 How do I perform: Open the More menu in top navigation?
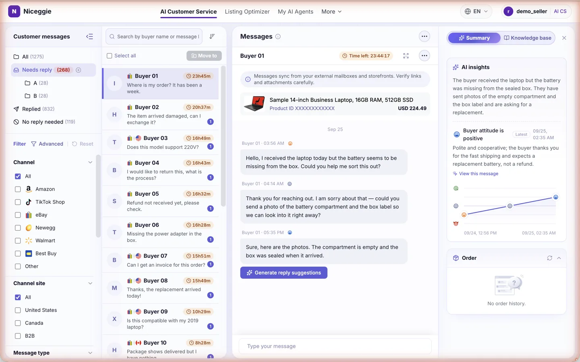[x=331, y=12]
